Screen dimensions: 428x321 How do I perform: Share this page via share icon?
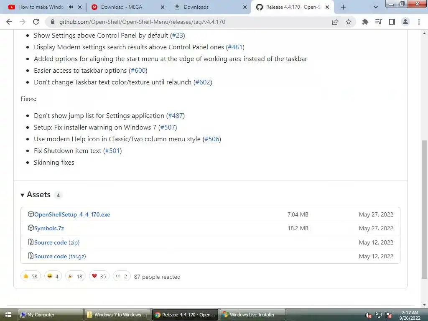[x=335, y=22]
